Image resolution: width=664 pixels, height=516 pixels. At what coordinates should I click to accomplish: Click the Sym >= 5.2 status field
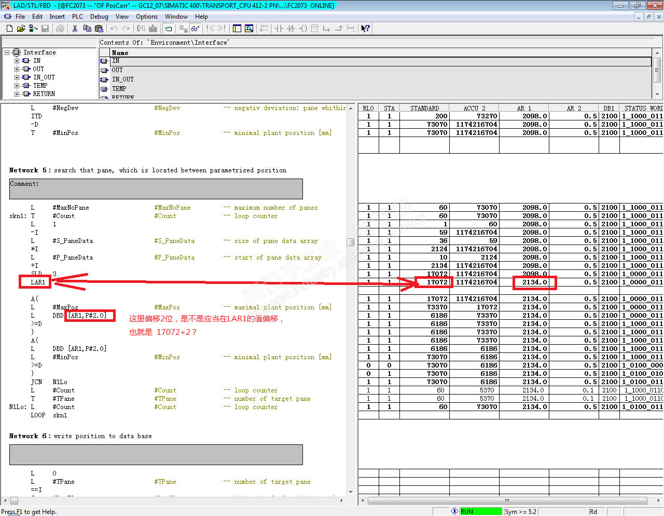[521, 511]
